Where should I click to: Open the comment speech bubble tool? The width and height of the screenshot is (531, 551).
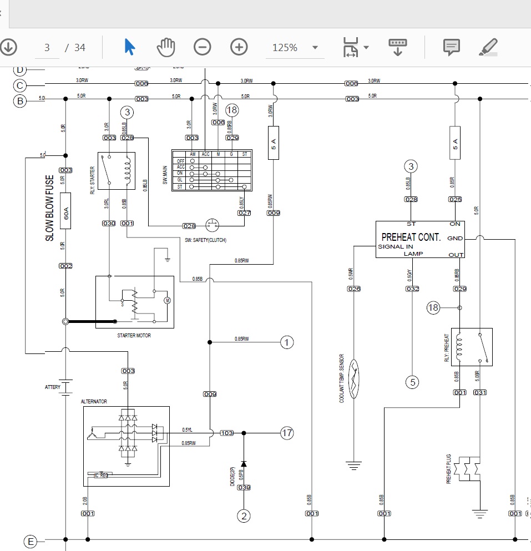pos(452,48)
